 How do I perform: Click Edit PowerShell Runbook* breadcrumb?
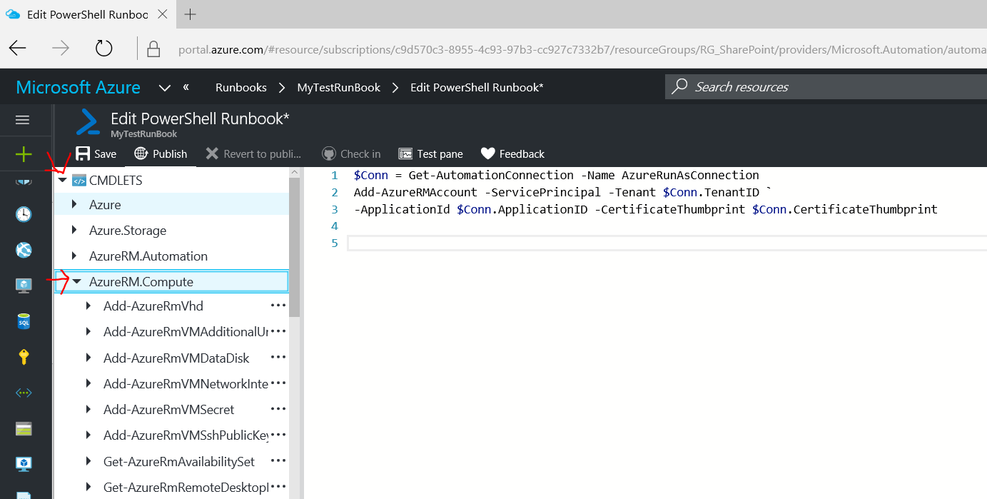[477, 87]
